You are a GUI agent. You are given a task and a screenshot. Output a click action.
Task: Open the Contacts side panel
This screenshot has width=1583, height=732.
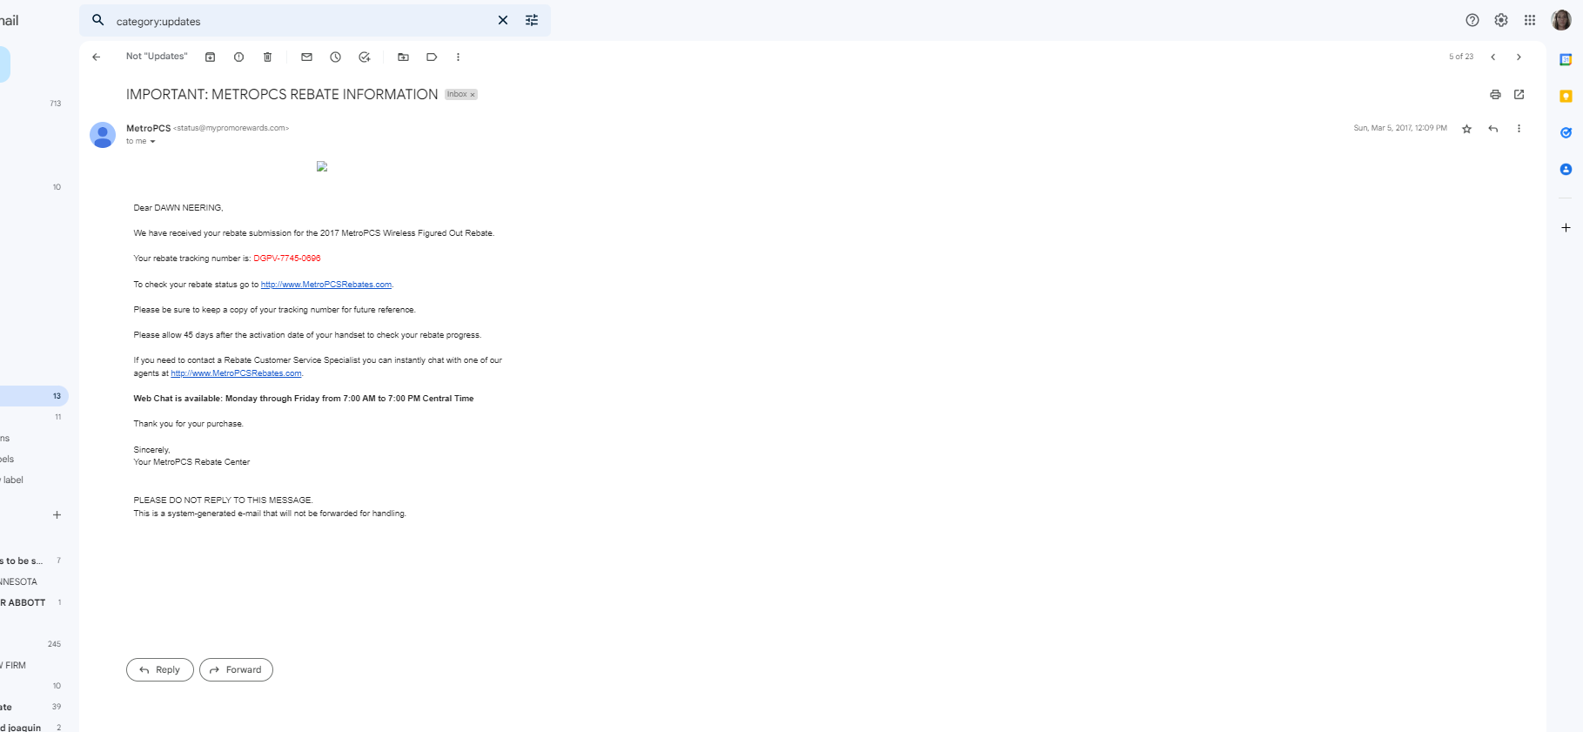point(1566,170)
